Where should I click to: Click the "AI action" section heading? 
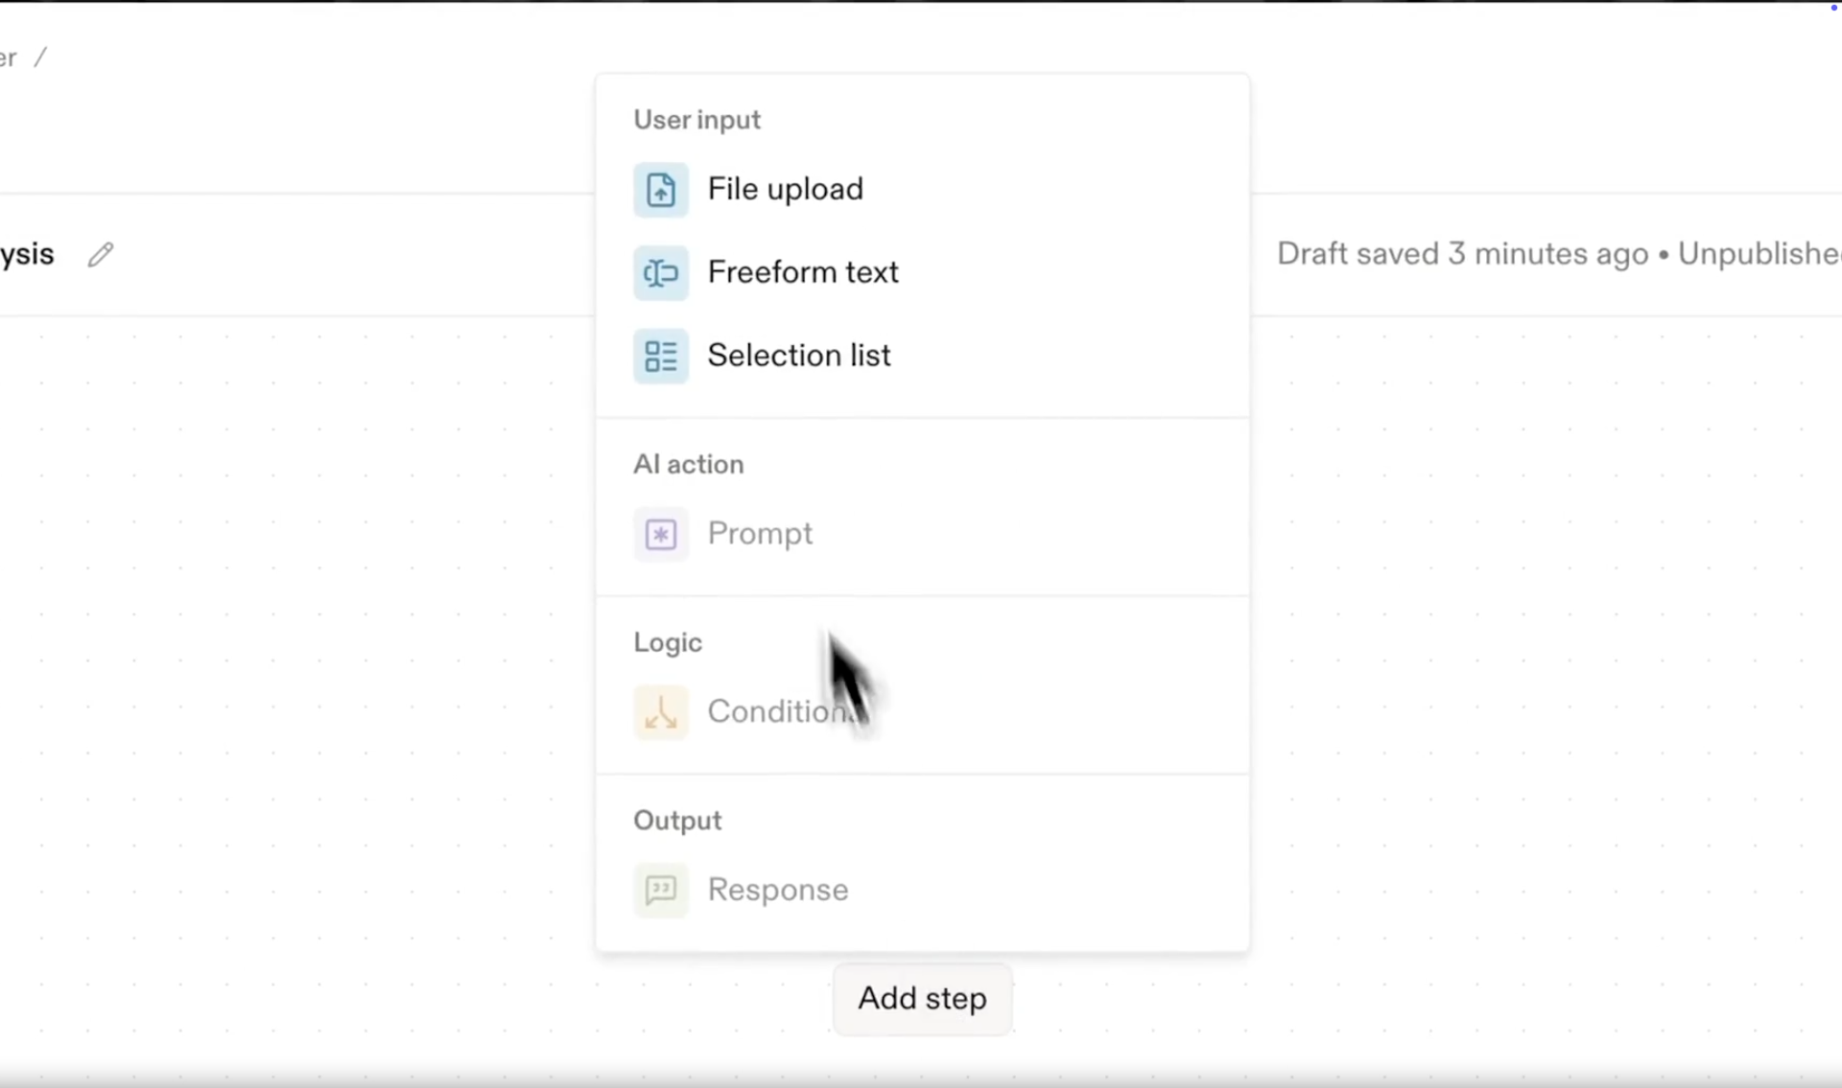[689, 464]
